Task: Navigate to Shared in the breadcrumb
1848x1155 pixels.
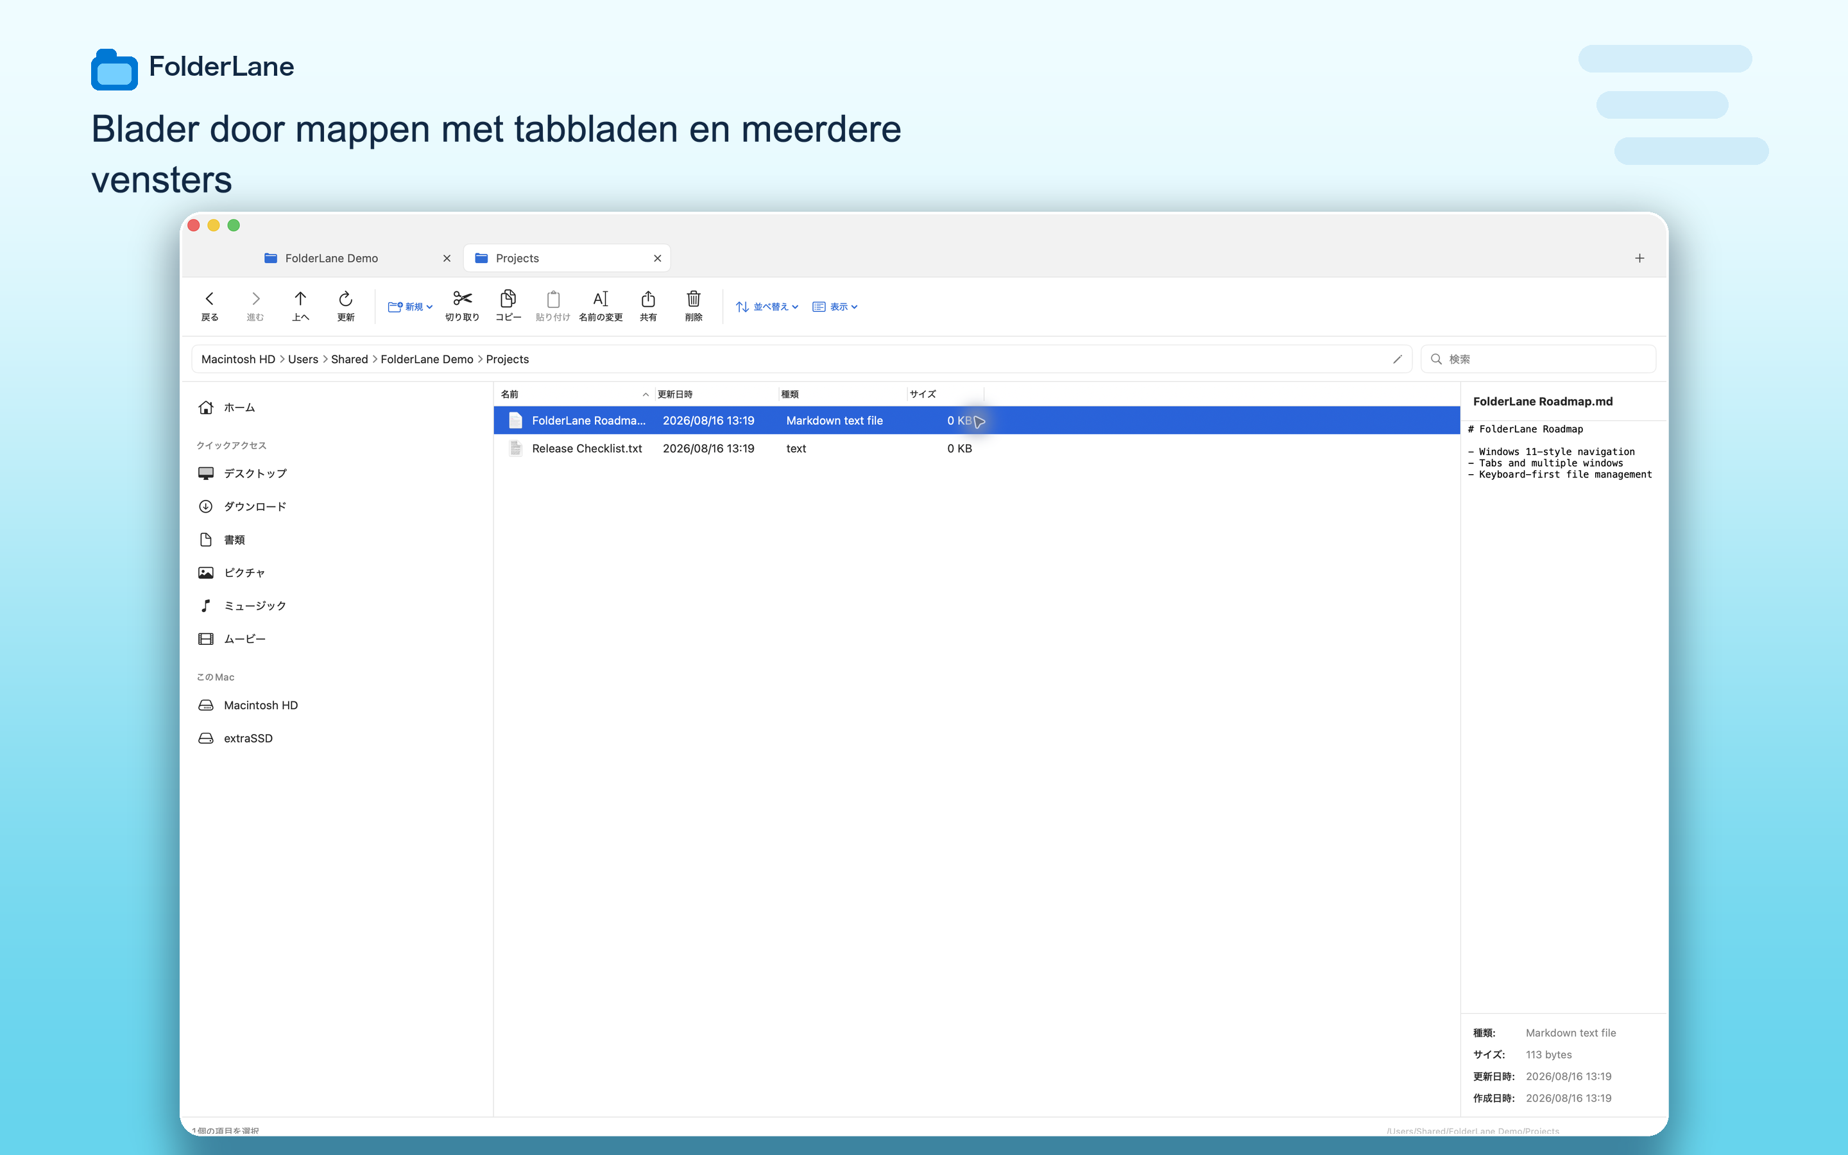Action: point(350,359)
